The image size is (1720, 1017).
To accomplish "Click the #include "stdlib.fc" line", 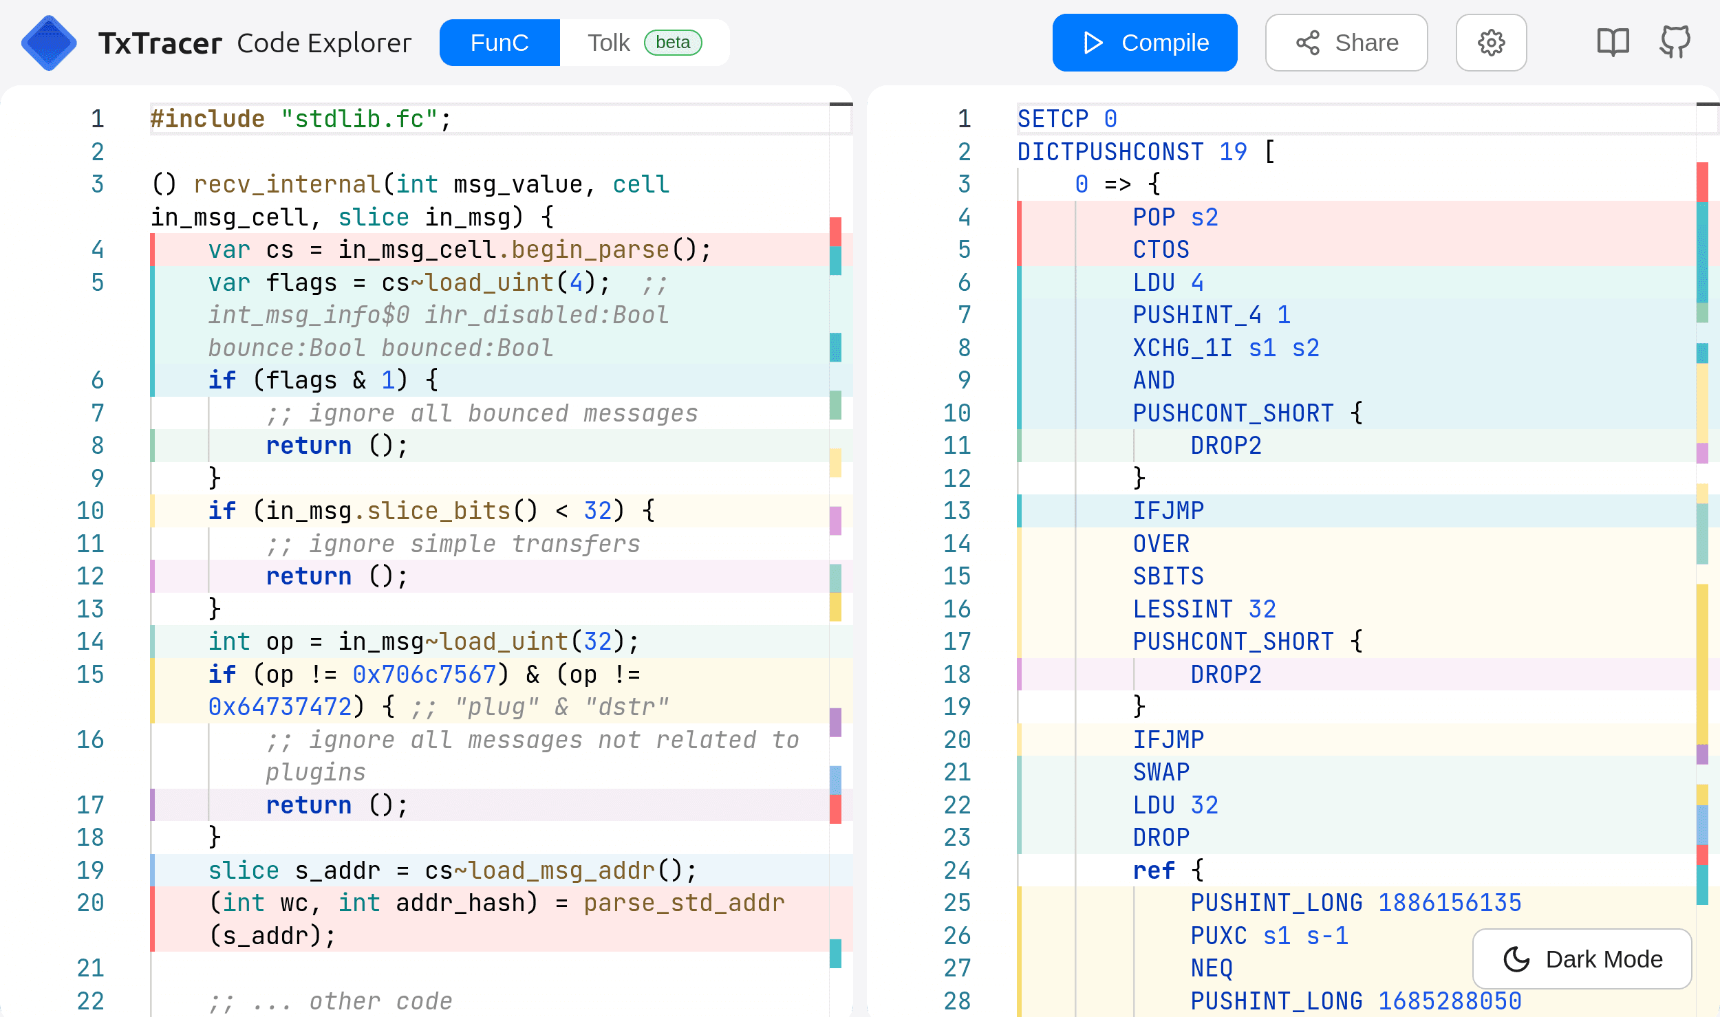I will (301, 119).
